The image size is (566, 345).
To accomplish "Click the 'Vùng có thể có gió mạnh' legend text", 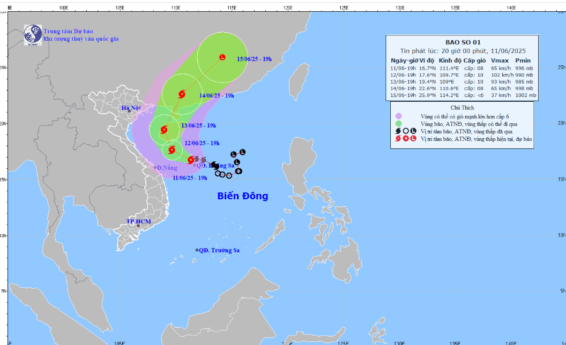I will (x=465, y=116).
